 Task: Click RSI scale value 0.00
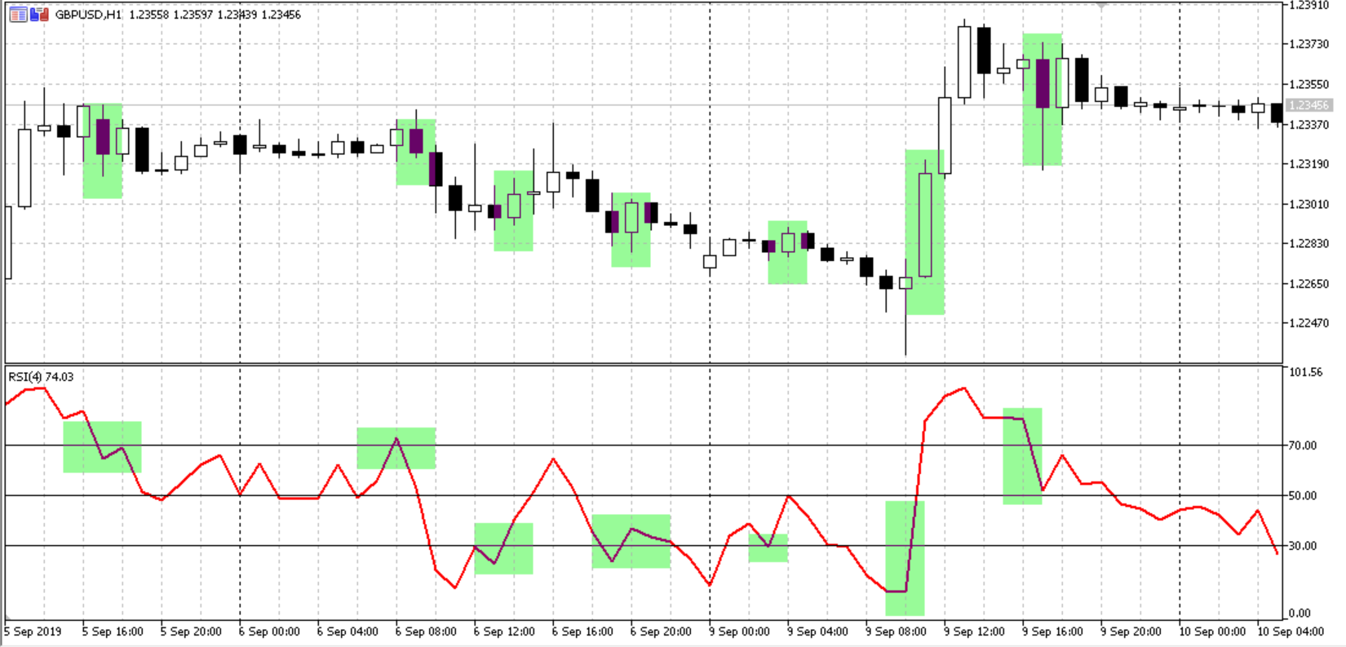[1300, 614]
